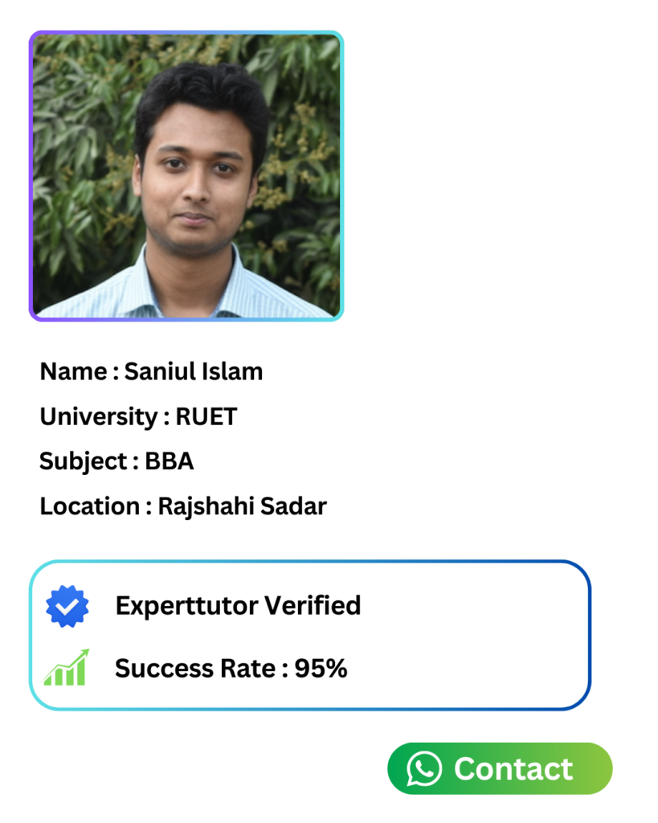Viewport: 658px width, 823px height.
Task: Click the word 'Verified' beside the badge
Action: pos(311,605)
